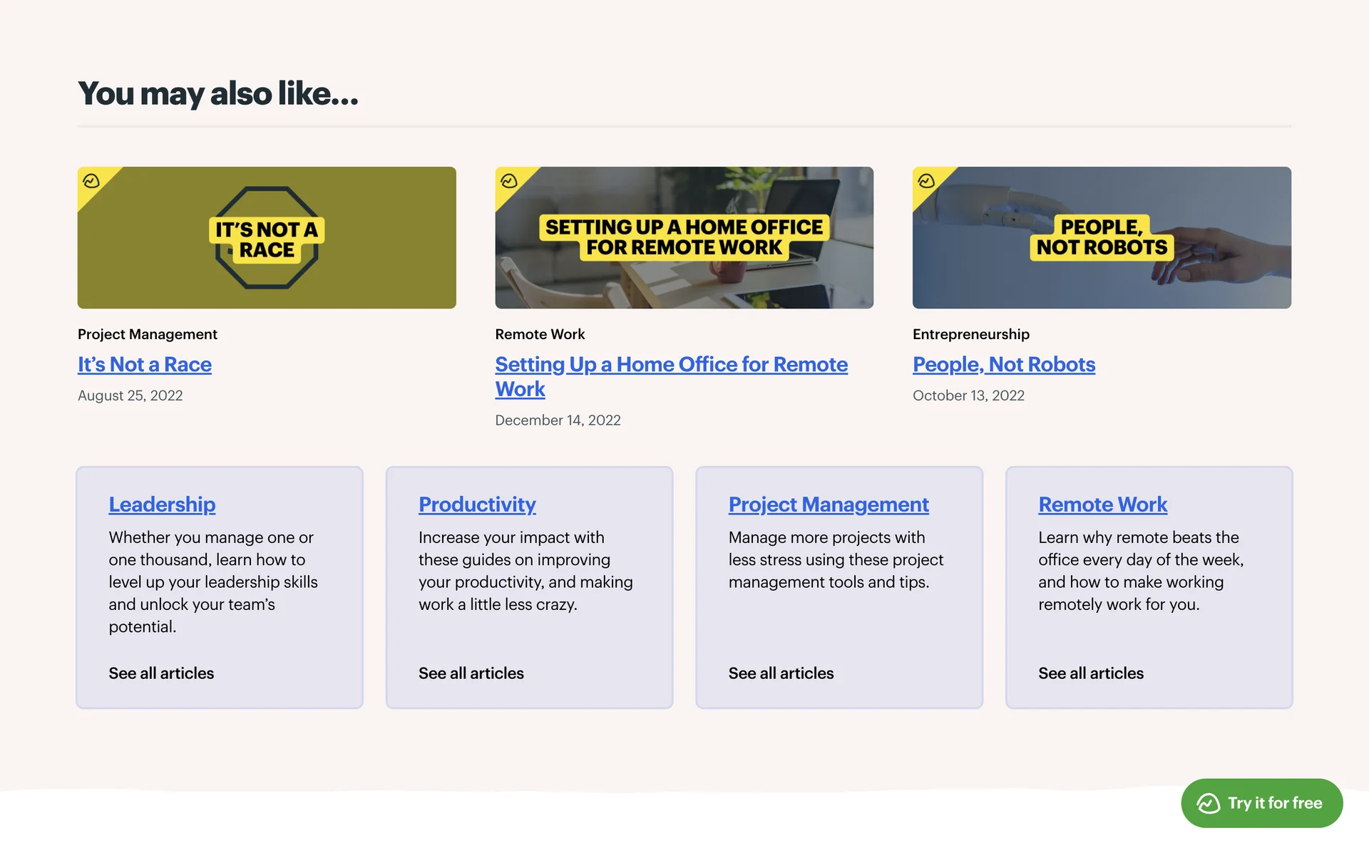
Task: Go to the Remote Work category heading
Action: (x=1102, y=504)
